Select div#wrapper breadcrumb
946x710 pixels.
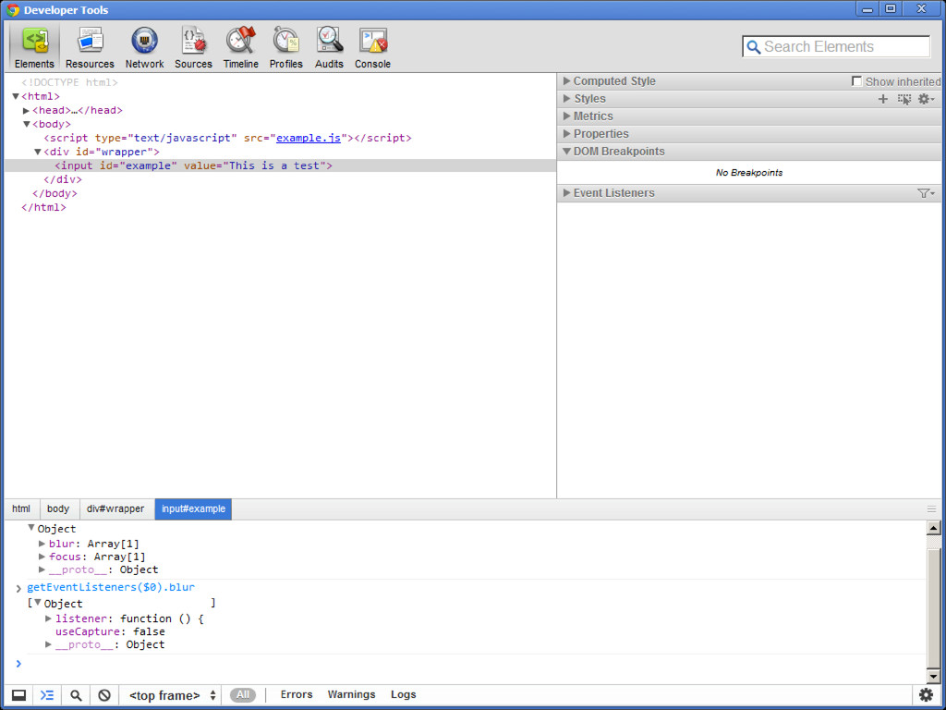[x=115, y=509]
